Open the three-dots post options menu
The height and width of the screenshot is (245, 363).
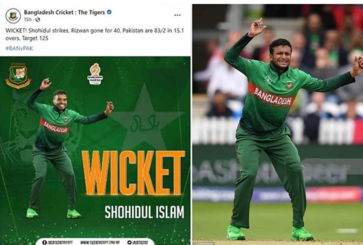click(x=177, y=15)
